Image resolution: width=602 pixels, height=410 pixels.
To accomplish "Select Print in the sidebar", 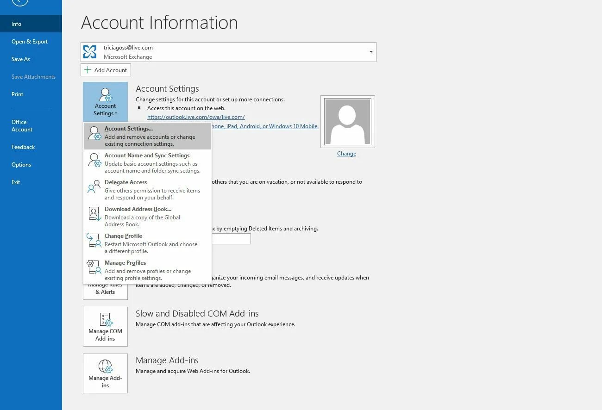I will point(31,94).
